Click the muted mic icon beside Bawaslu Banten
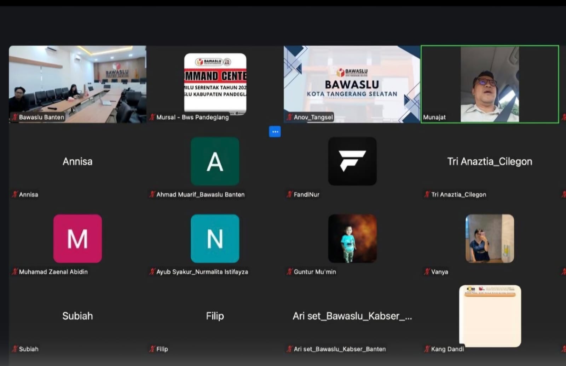The height and width of the screenshot is (366, 566). click(15, 117)
